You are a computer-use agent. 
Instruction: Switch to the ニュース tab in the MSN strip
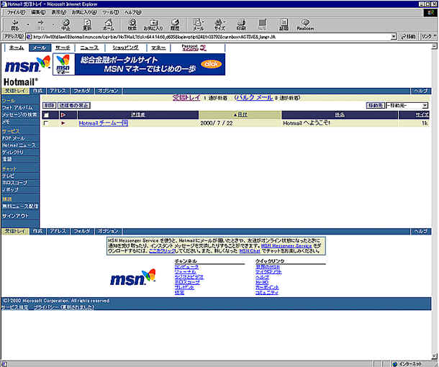[x=89, y=47]
